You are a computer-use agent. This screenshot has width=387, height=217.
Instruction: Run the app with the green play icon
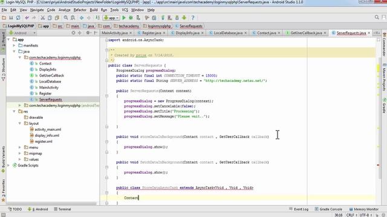[124, 17]
